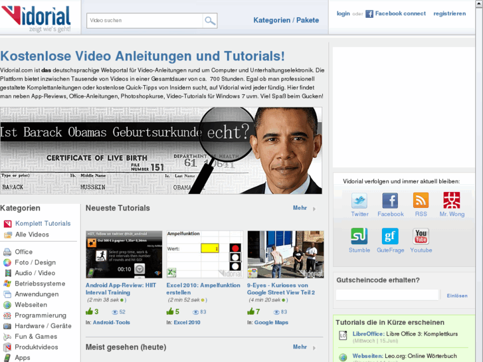Click thumbs-up icon on HIIT tutorial
This screenshot has width=483, height=362.
89,311
